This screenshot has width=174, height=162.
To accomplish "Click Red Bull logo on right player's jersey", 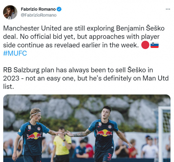I will pos(104,133).
